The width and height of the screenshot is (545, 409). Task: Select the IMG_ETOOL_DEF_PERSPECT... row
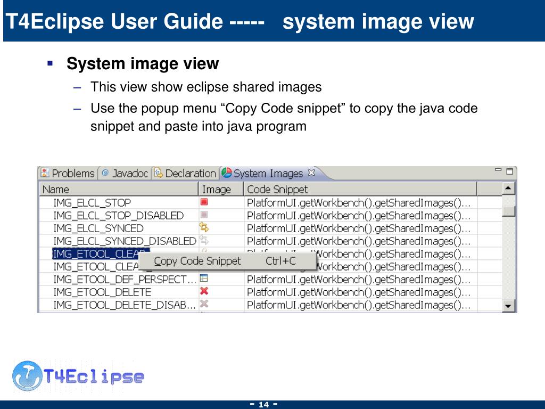click(x=125, y=279)
